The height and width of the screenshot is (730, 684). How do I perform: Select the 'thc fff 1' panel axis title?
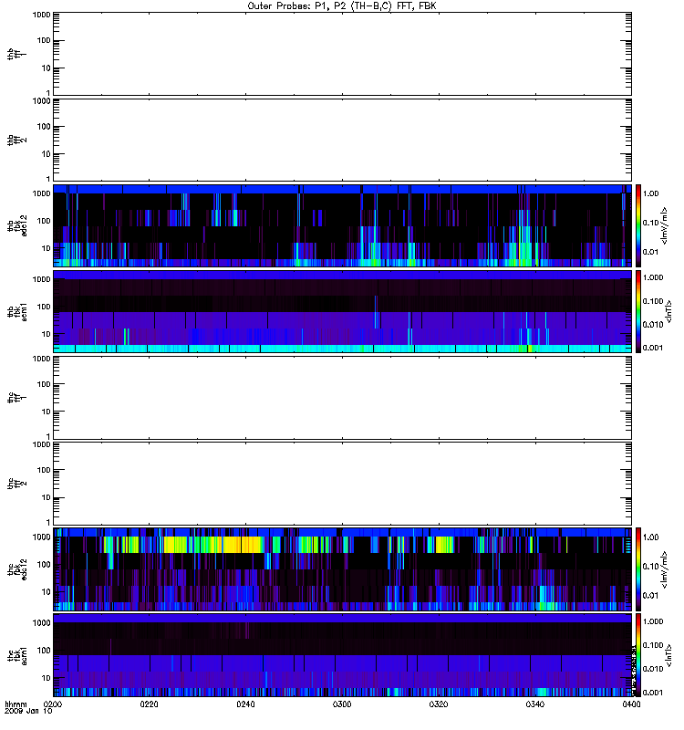click(x=16, y=398)
